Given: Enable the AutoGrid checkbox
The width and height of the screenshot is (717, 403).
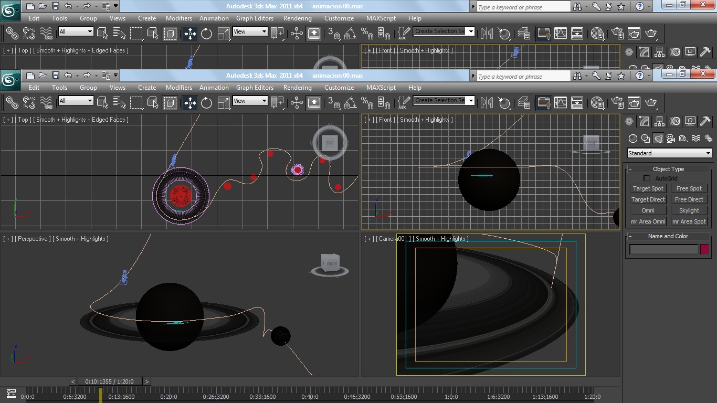Looking at the screenshot, I should pyautogui.click(x=647, y=178).
